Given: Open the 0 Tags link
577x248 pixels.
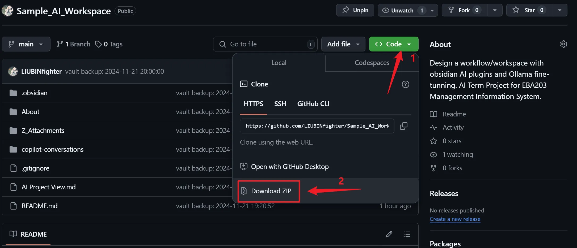Looking at the screenshot, I should (x=109, y=44).
